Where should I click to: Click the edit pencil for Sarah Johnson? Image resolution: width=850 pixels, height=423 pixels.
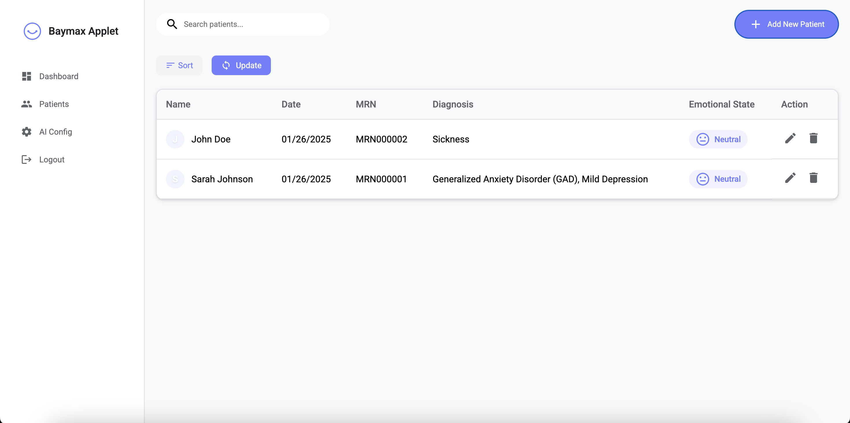pyautogui.click(x=790, y=178)
